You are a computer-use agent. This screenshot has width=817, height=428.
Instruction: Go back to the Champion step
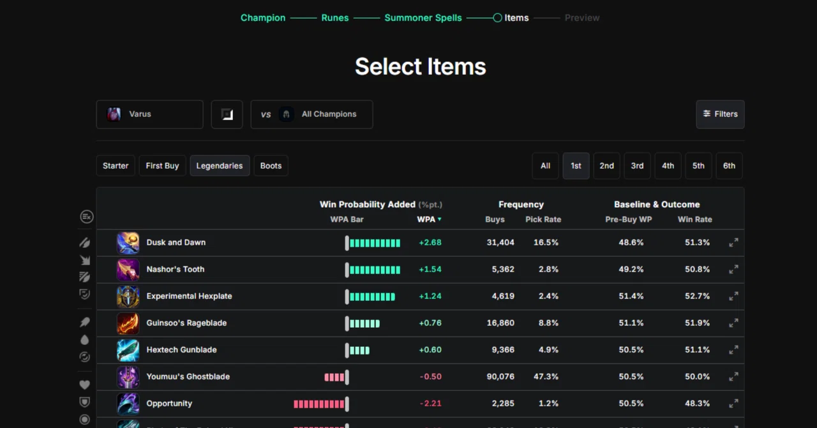pyautogui.click(x=263, y=18)
